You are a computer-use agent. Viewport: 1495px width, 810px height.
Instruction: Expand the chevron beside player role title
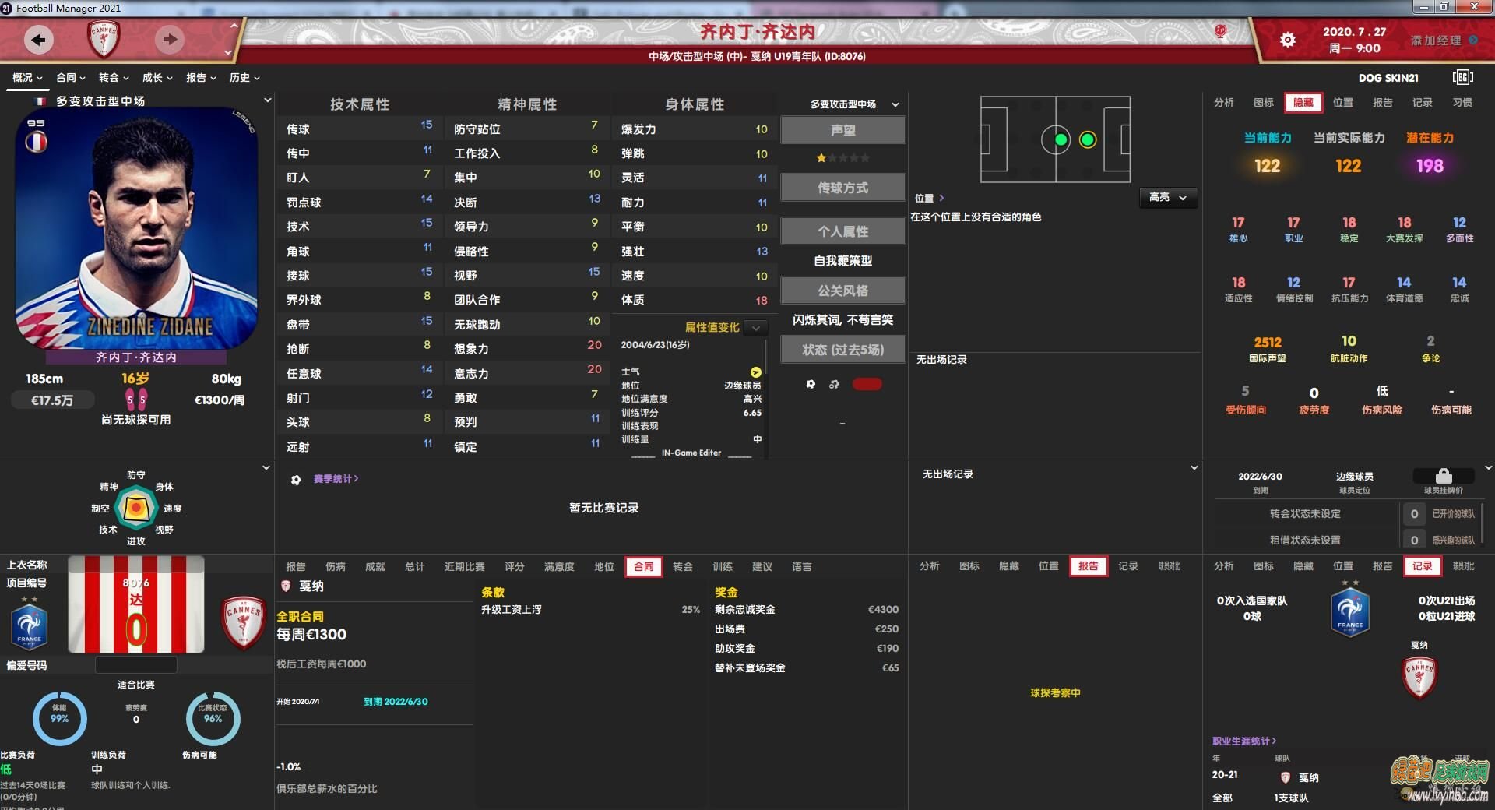pos(267,100)
